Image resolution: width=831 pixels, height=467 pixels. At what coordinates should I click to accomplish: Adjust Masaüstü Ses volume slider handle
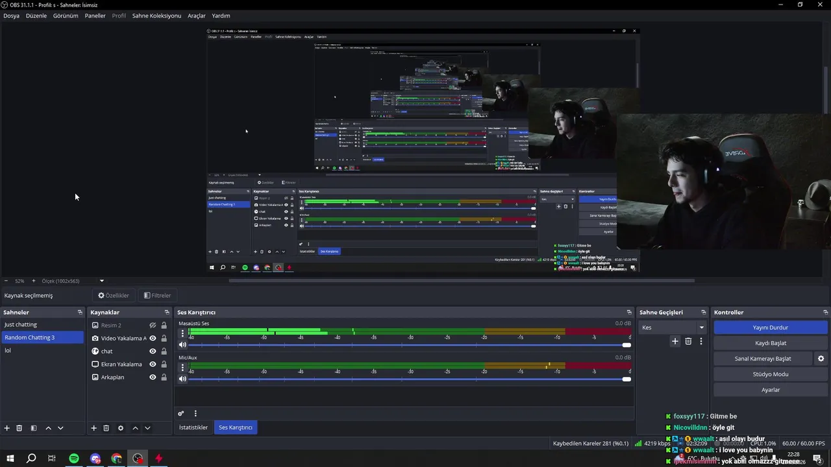(x=626, y=344)
